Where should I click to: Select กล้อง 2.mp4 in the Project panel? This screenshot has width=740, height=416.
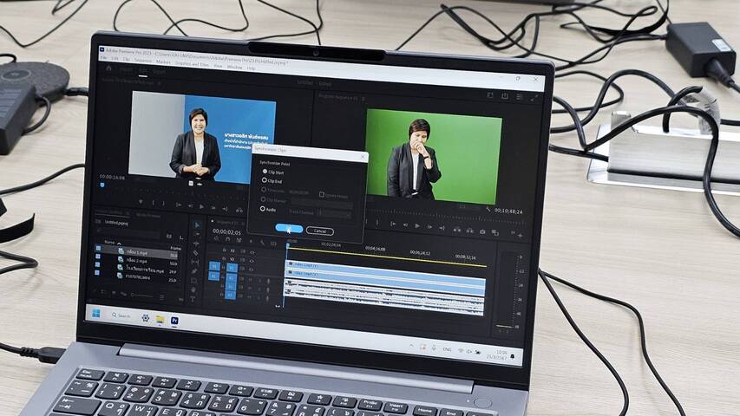tap(137, 260)
